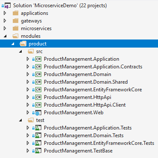The image size is (158, 158).
Task: Click the C# icon beside ProductManagement.Domain.Shared
Action: (38, 82)
